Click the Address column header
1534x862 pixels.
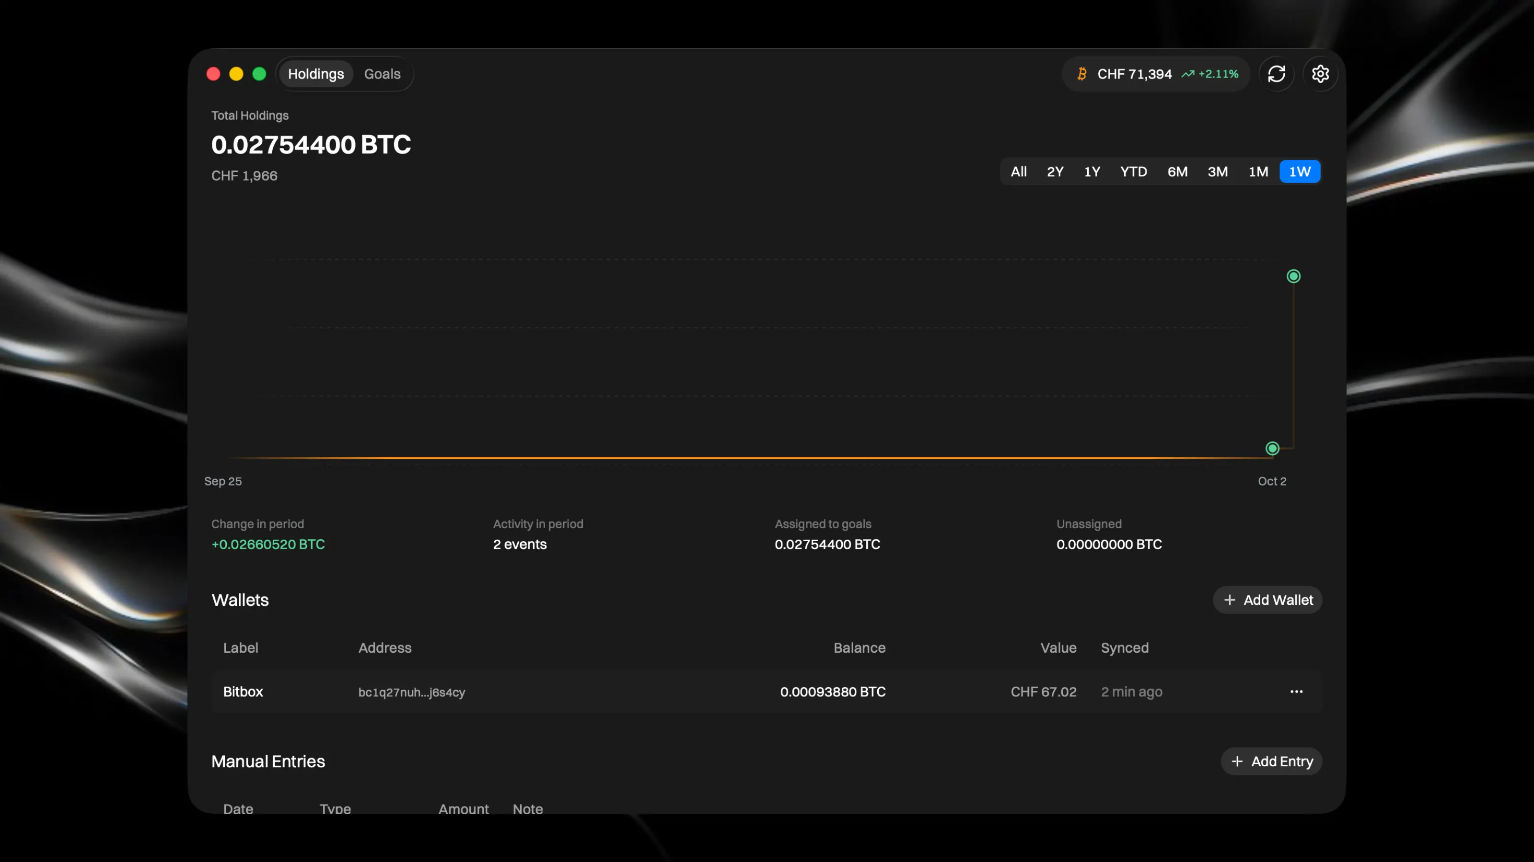(x=384, y=648)
